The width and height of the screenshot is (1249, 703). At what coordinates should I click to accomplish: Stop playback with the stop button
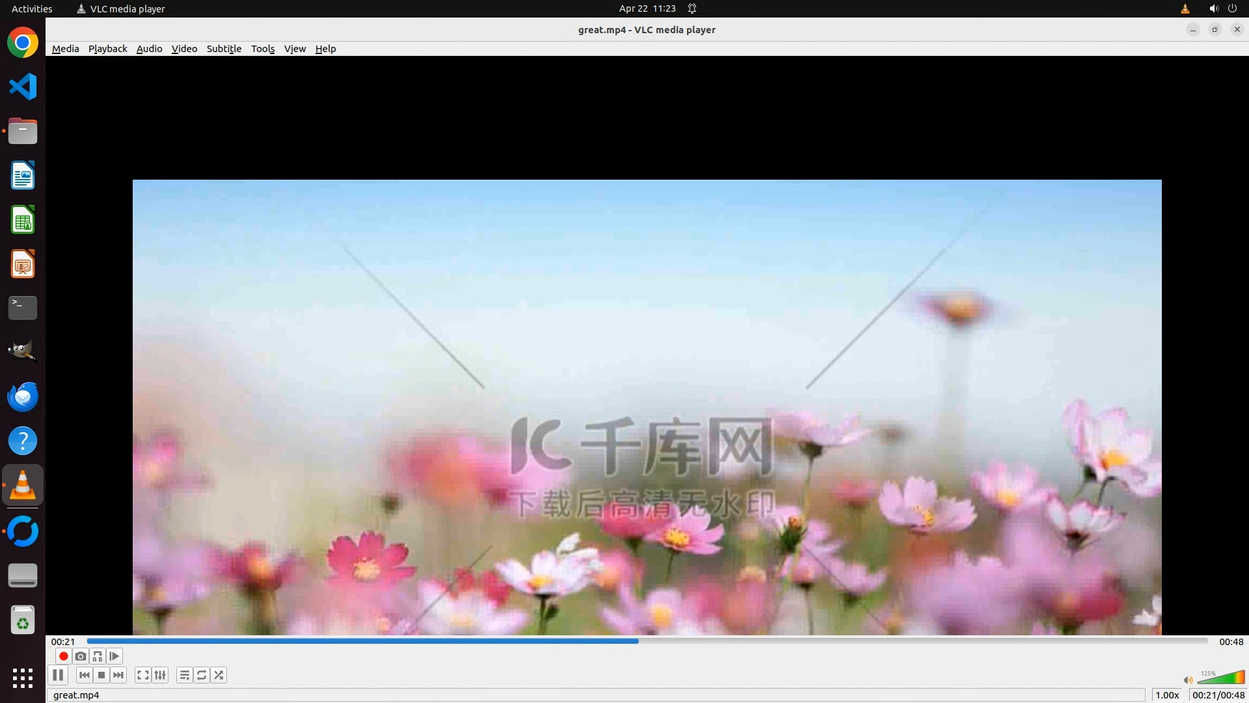pos(101,675)
